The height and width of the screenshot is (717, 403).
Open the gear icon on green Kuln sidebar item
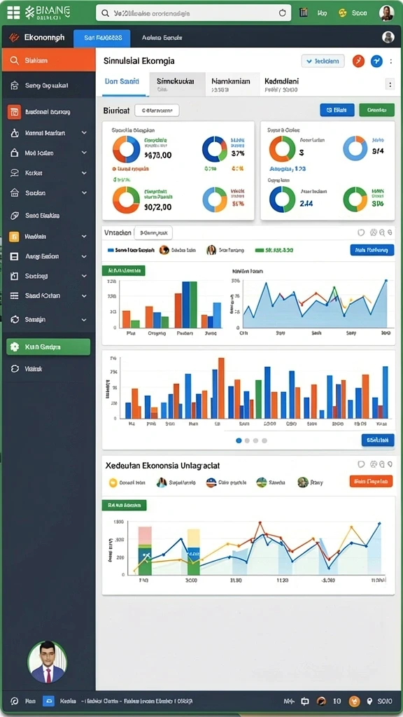click(15, 347)
